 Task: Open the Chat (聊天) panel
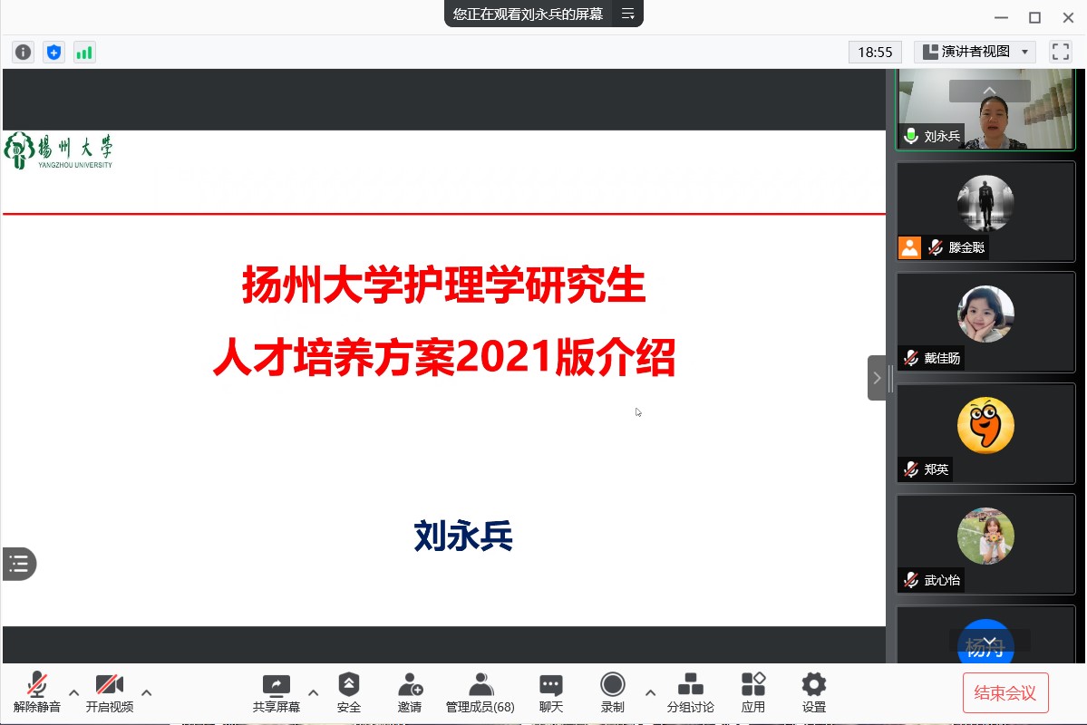coord(551,692)
